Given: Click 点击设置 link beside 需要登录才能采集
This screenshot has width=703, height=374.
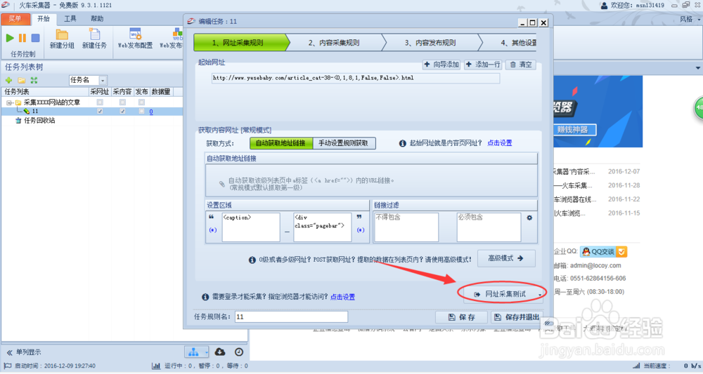Looking at the screenshot, I should tap(342, 297).
